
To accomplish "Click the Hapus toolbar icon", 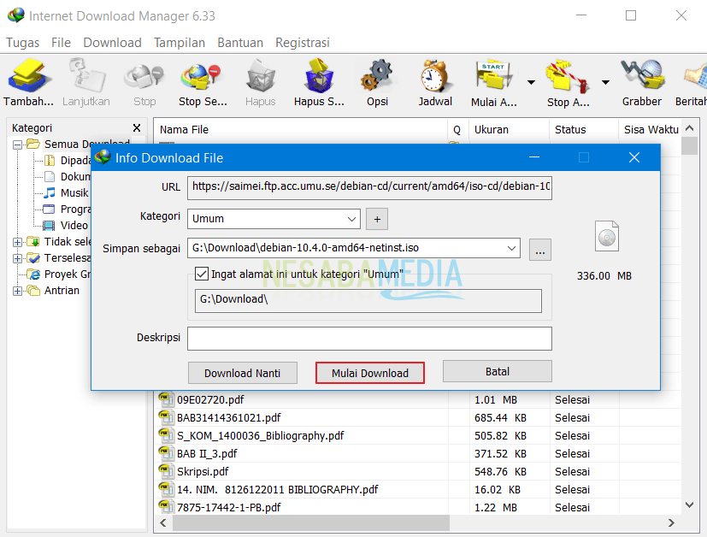I will coord(261,76).
